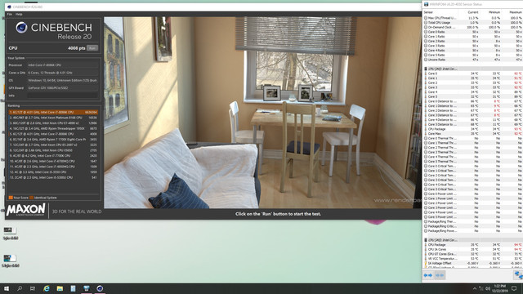Select the Xeon Platinum 8168 ranking entry

(53, 118)
